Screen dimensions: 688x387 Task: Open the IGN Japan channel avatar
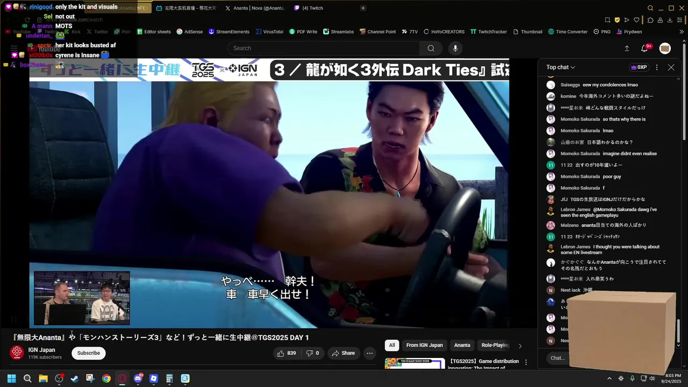click(x=17, y=353)
